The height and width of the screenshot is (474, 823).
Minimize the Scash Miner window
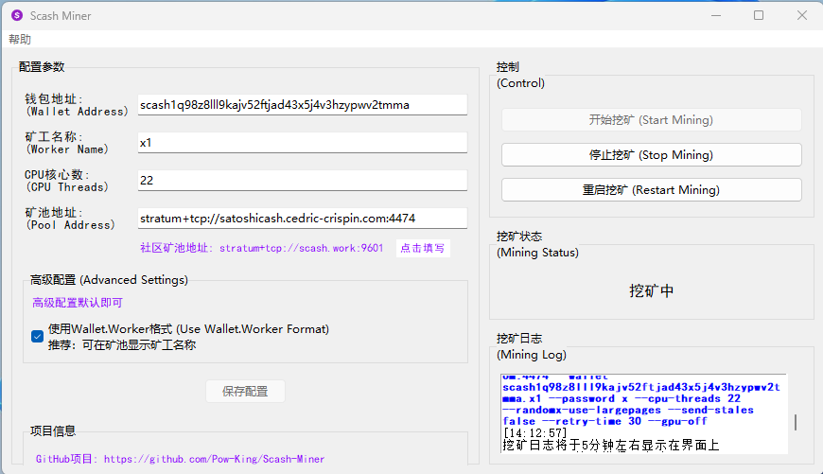point(716,16)
